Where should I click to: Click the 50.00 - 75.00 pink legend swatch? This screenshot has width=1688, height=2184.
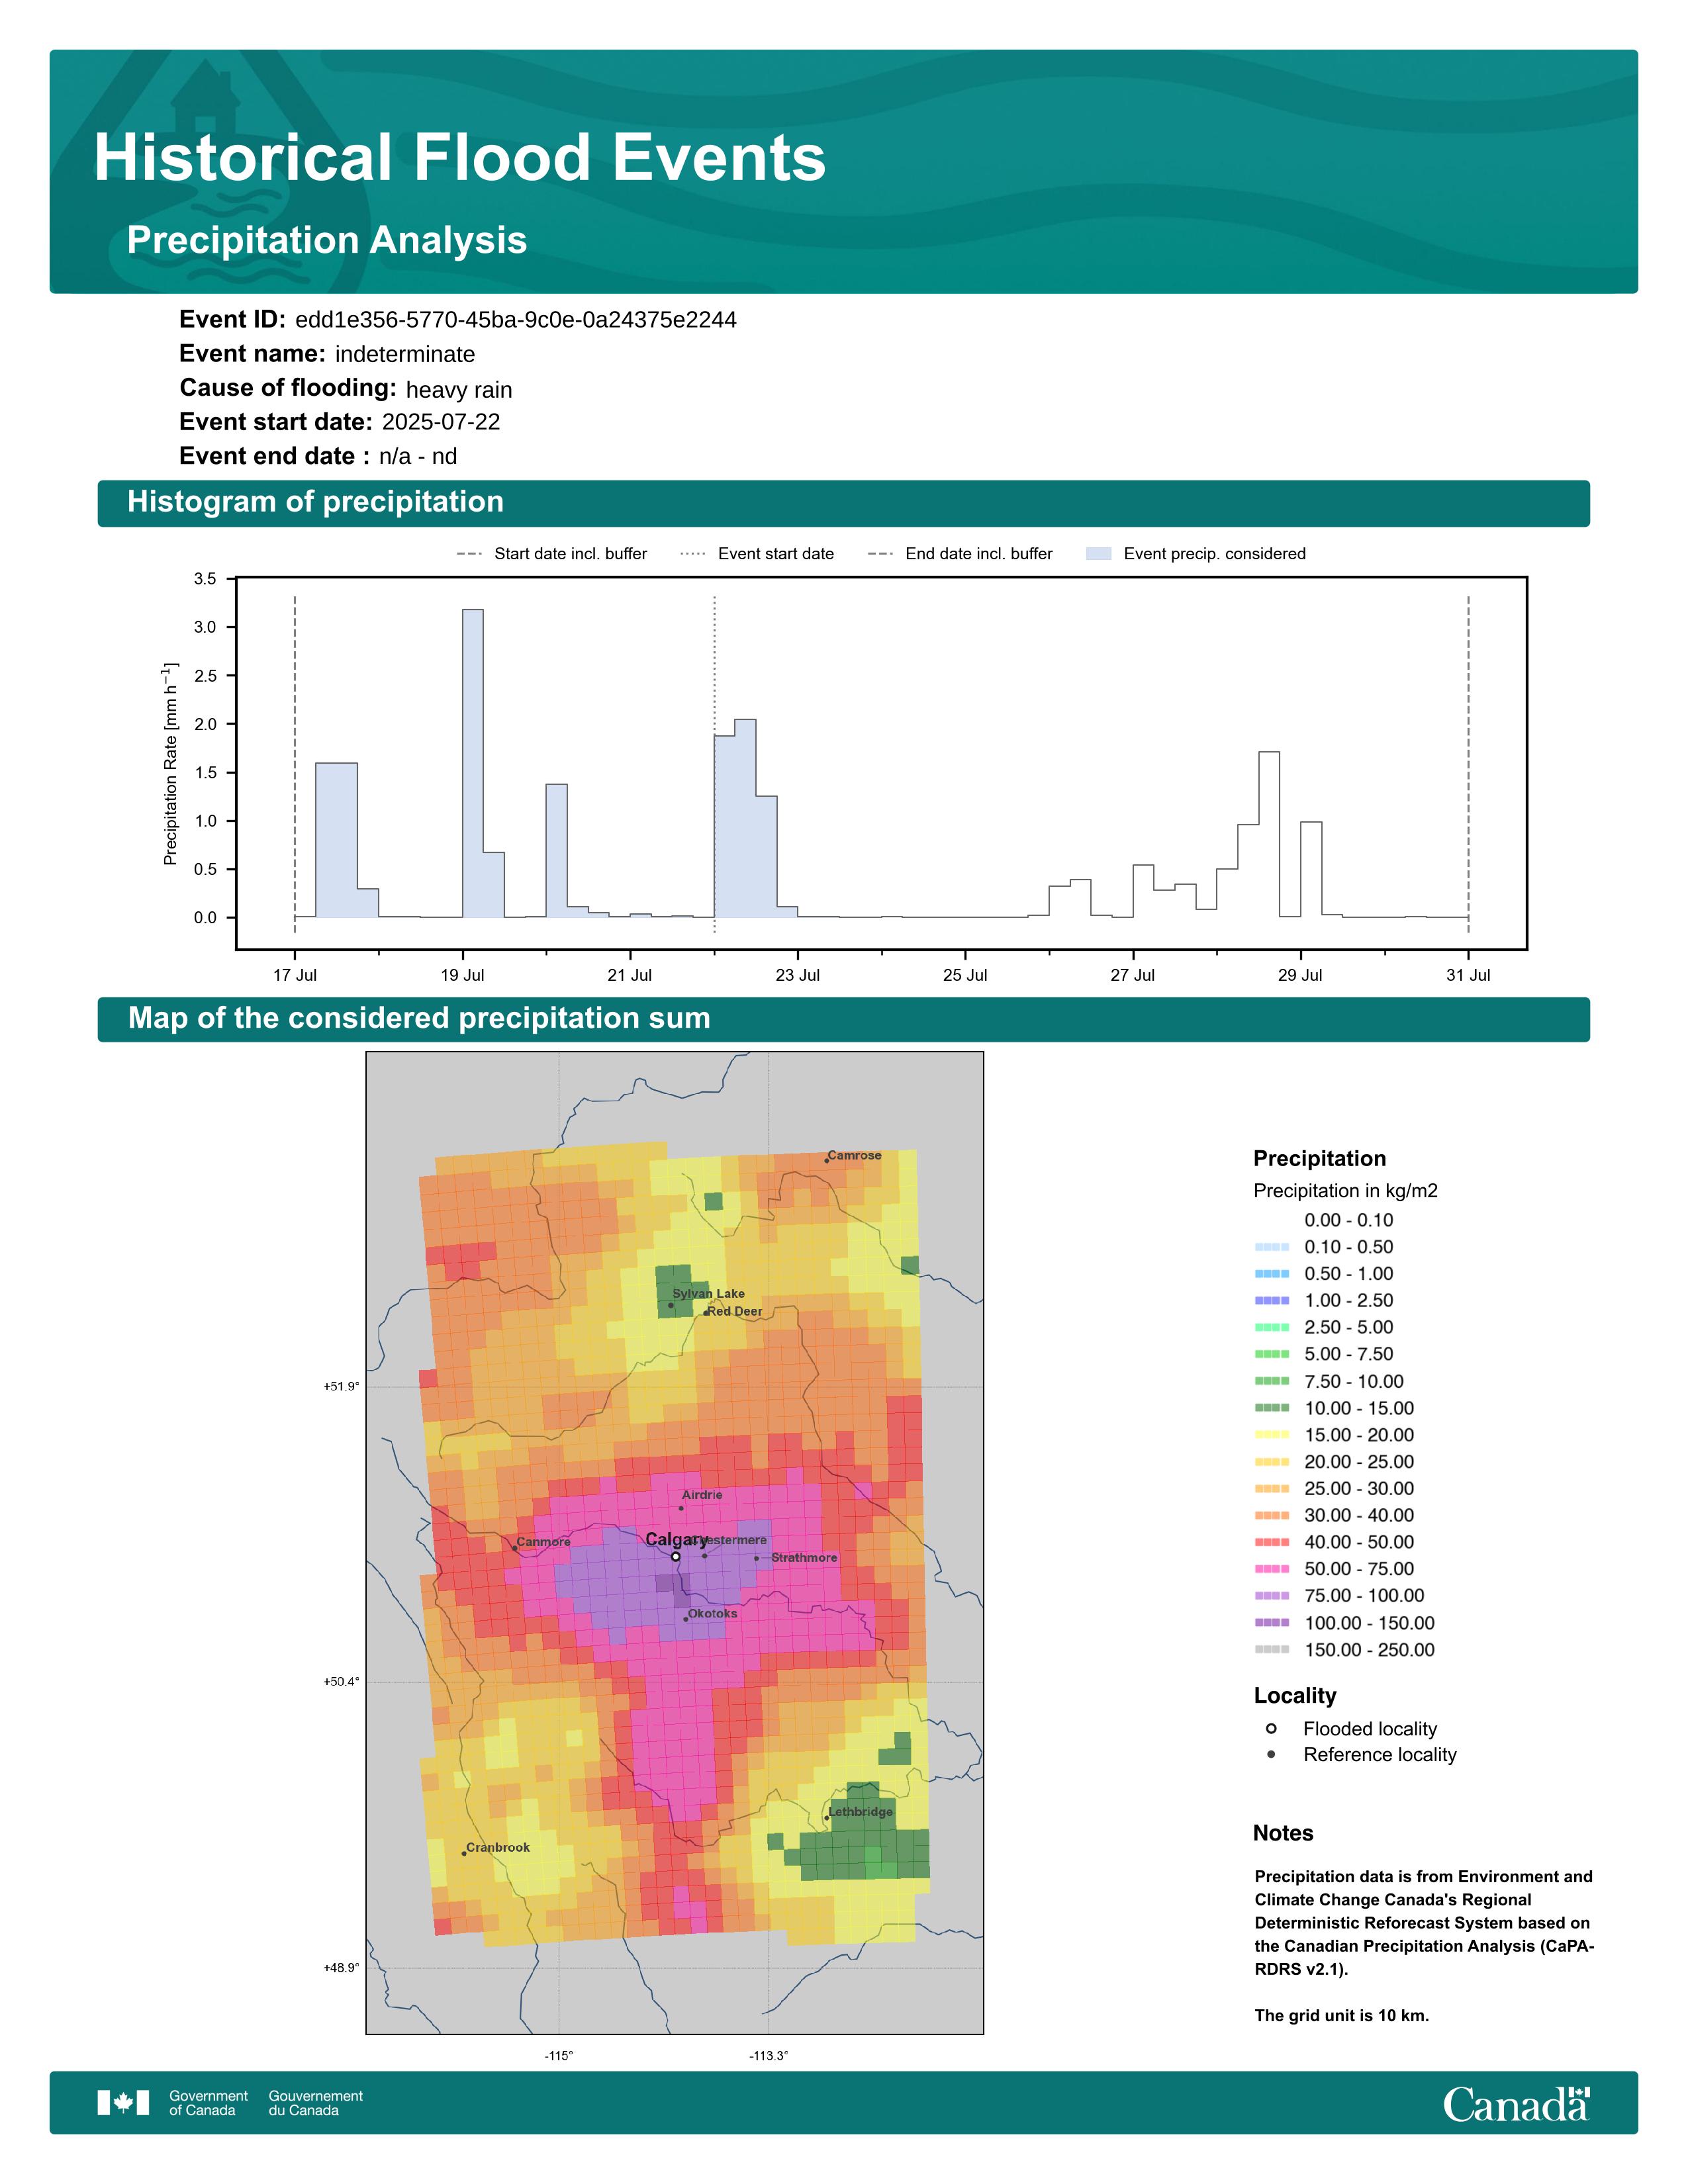(1271, 1569)
